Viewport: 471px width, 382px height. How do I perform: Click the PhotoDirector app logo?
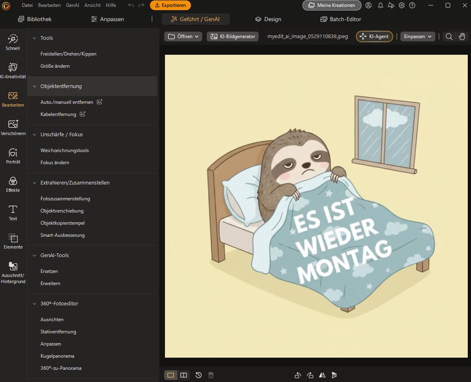tap(6, 5)
